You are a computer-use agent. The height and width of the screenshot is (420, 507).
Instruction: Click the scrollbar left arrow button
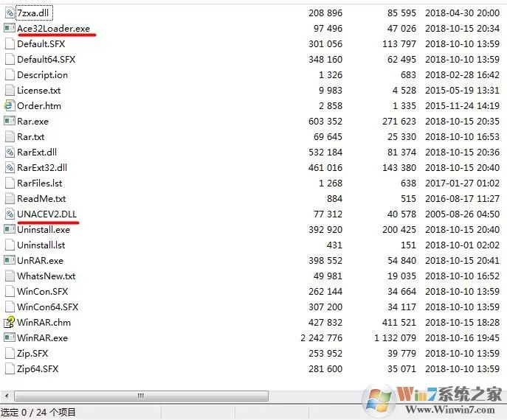(7, 396)
